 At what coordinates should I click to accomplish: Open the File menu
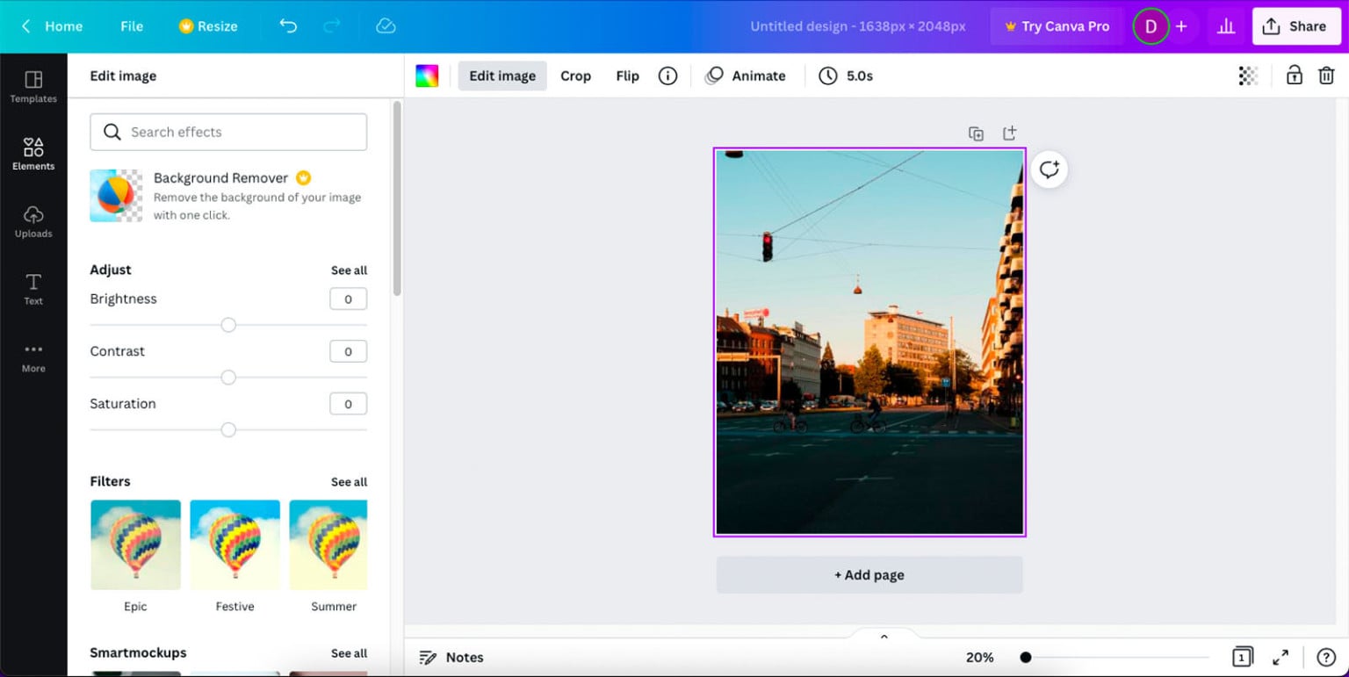click(x=131, y=26)
